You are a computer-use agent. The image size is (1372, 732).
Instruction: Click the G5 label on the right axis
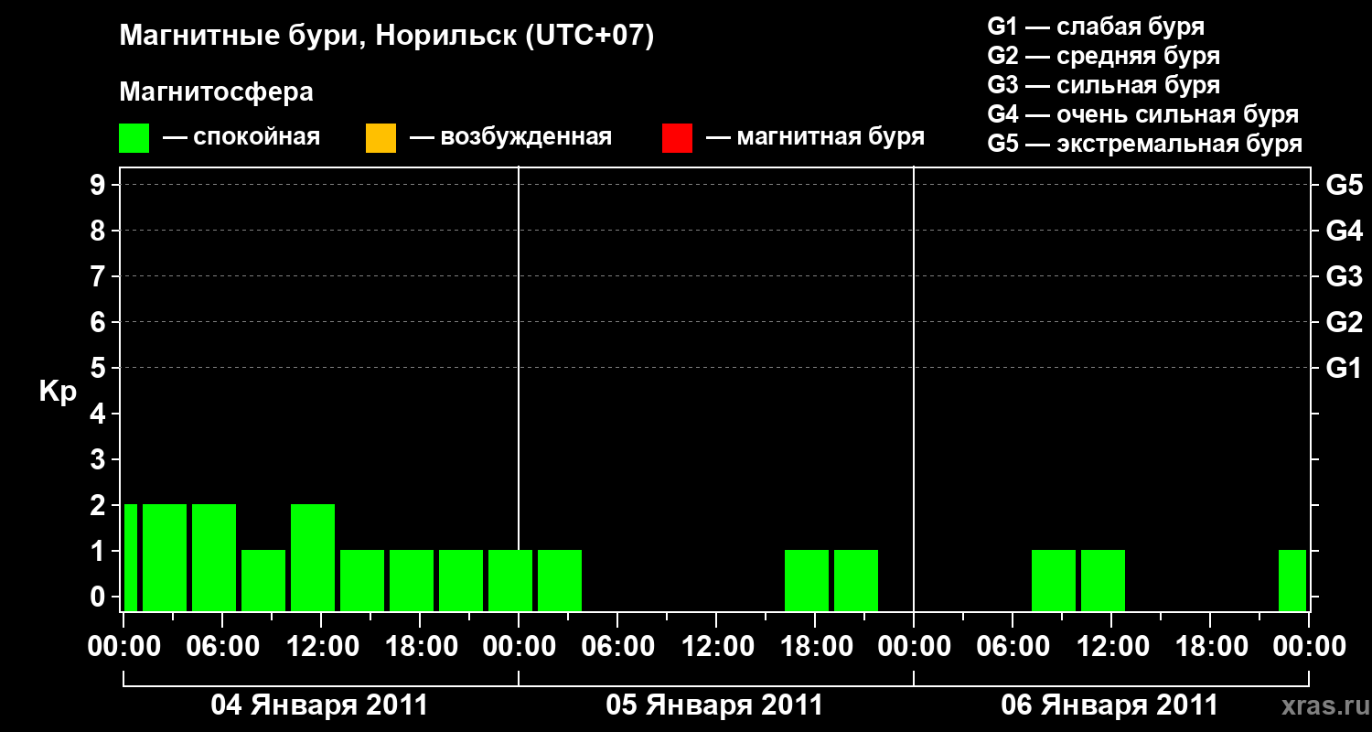tap(1344, 186)
